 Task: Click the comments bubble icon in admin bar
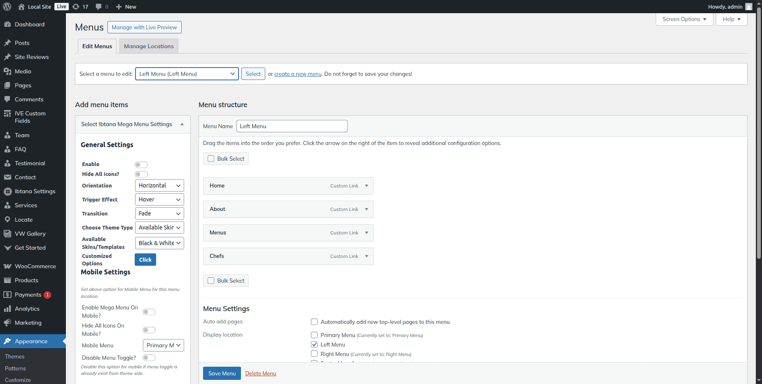99,7
